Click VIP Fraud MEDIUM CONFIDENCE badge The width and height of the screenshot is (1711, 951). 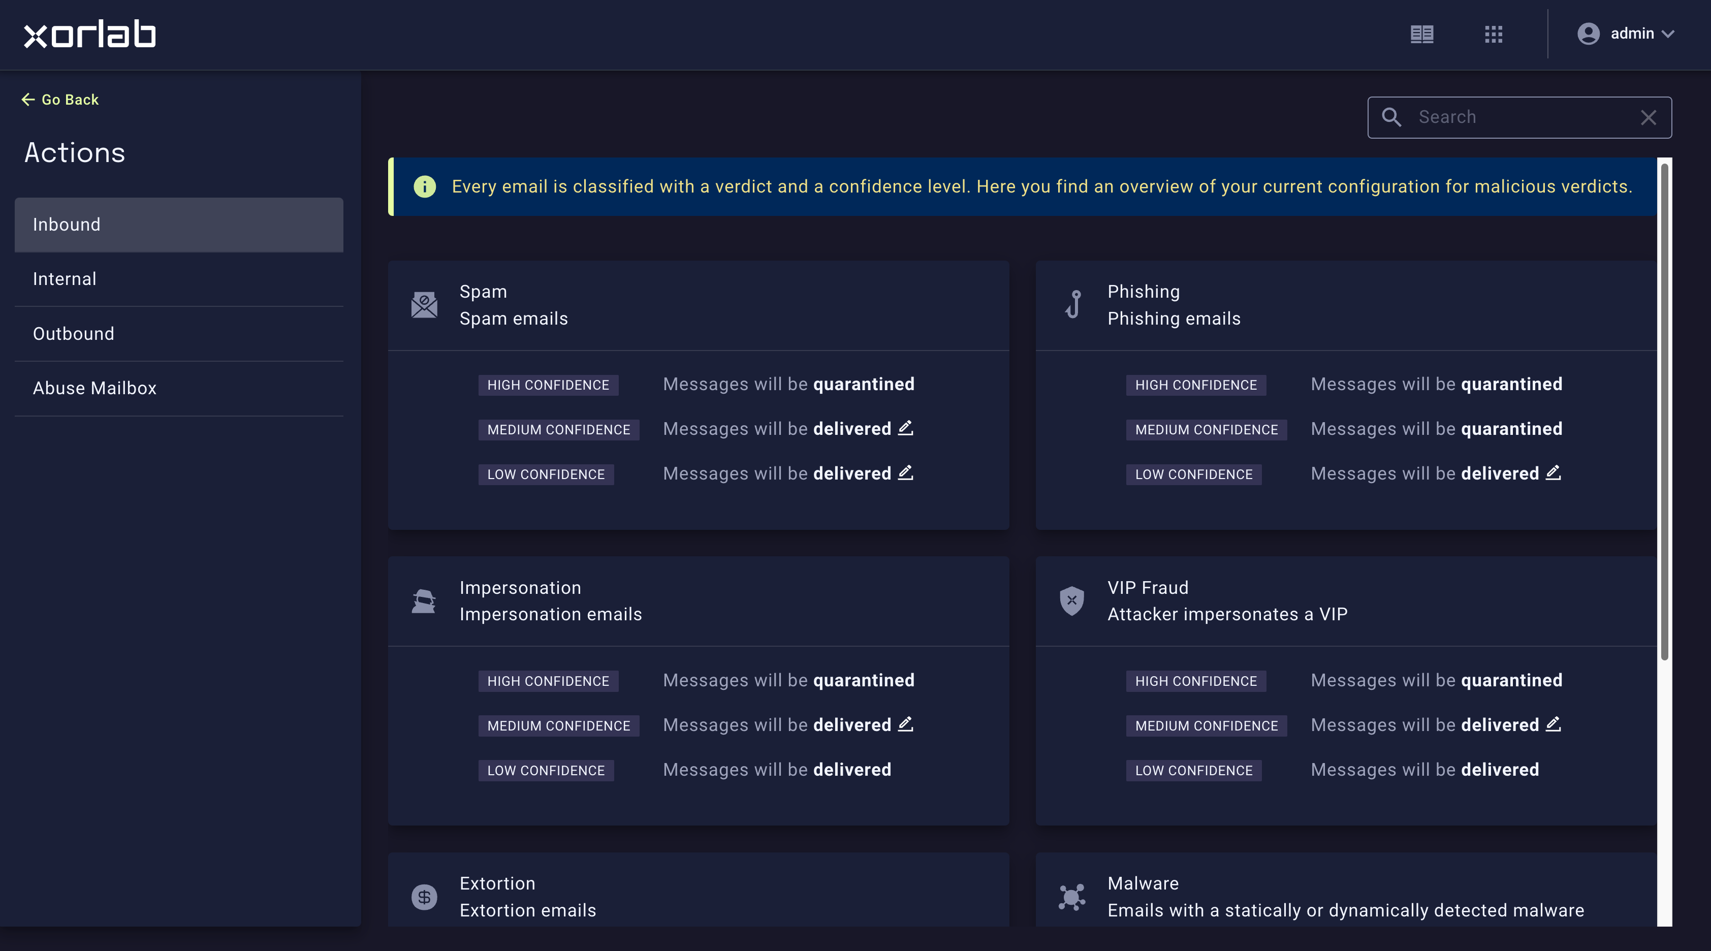1206,726
